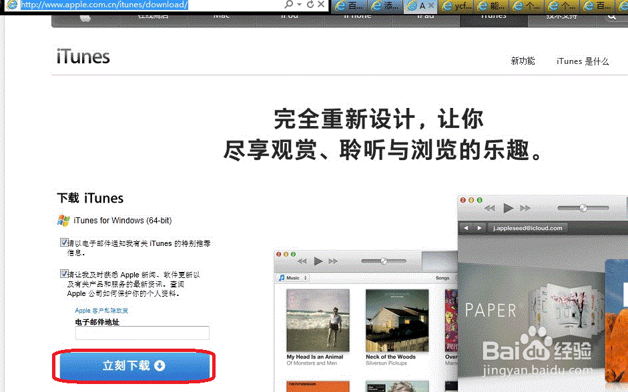
Task: Click the browser refresh icon
Action: tap(310, 5)
